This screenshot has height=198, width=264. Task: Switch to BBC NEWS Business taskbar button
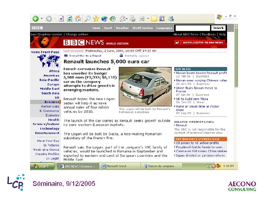point(78,166)
